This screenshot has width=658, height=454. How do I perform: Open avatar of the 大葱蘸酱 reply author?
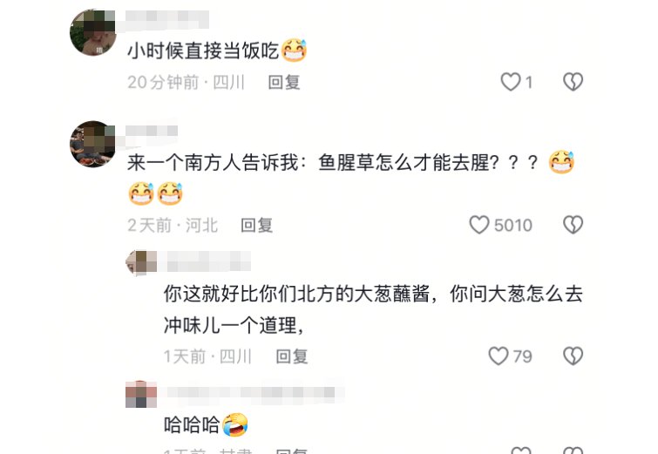[141, 262]
